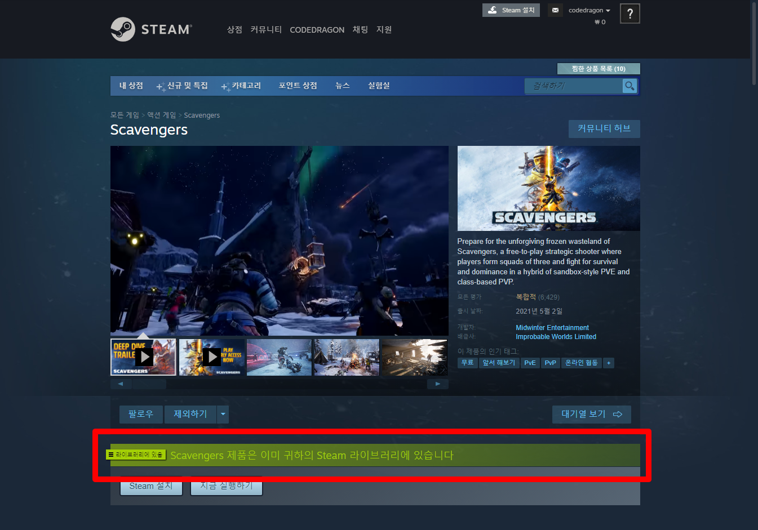Click the Scavengers capsule header image
The image size is (758, 530).
pyautogui.click(x=549, y=188)
